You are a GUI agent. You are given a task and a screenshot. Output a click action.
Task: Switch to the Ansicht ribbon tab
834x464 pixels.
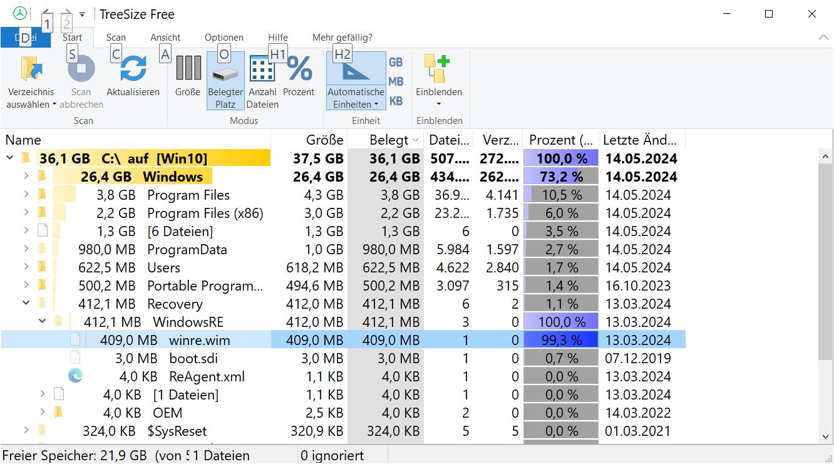(165, 38)
